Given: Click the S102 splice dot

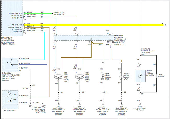Looking at the screenshot, I should (80, 92).
